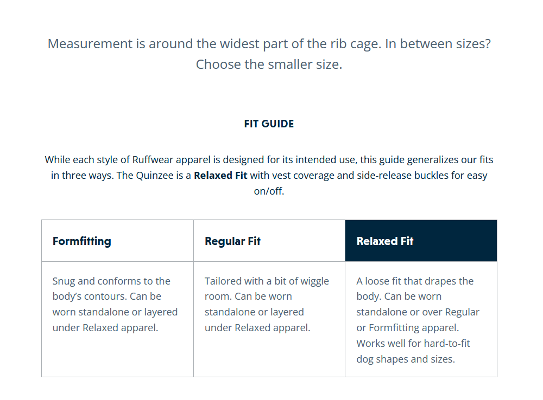Click the 'Choose the smaller size.' line
The width and height of the screenshot is (543, 400).
(269, 64)
